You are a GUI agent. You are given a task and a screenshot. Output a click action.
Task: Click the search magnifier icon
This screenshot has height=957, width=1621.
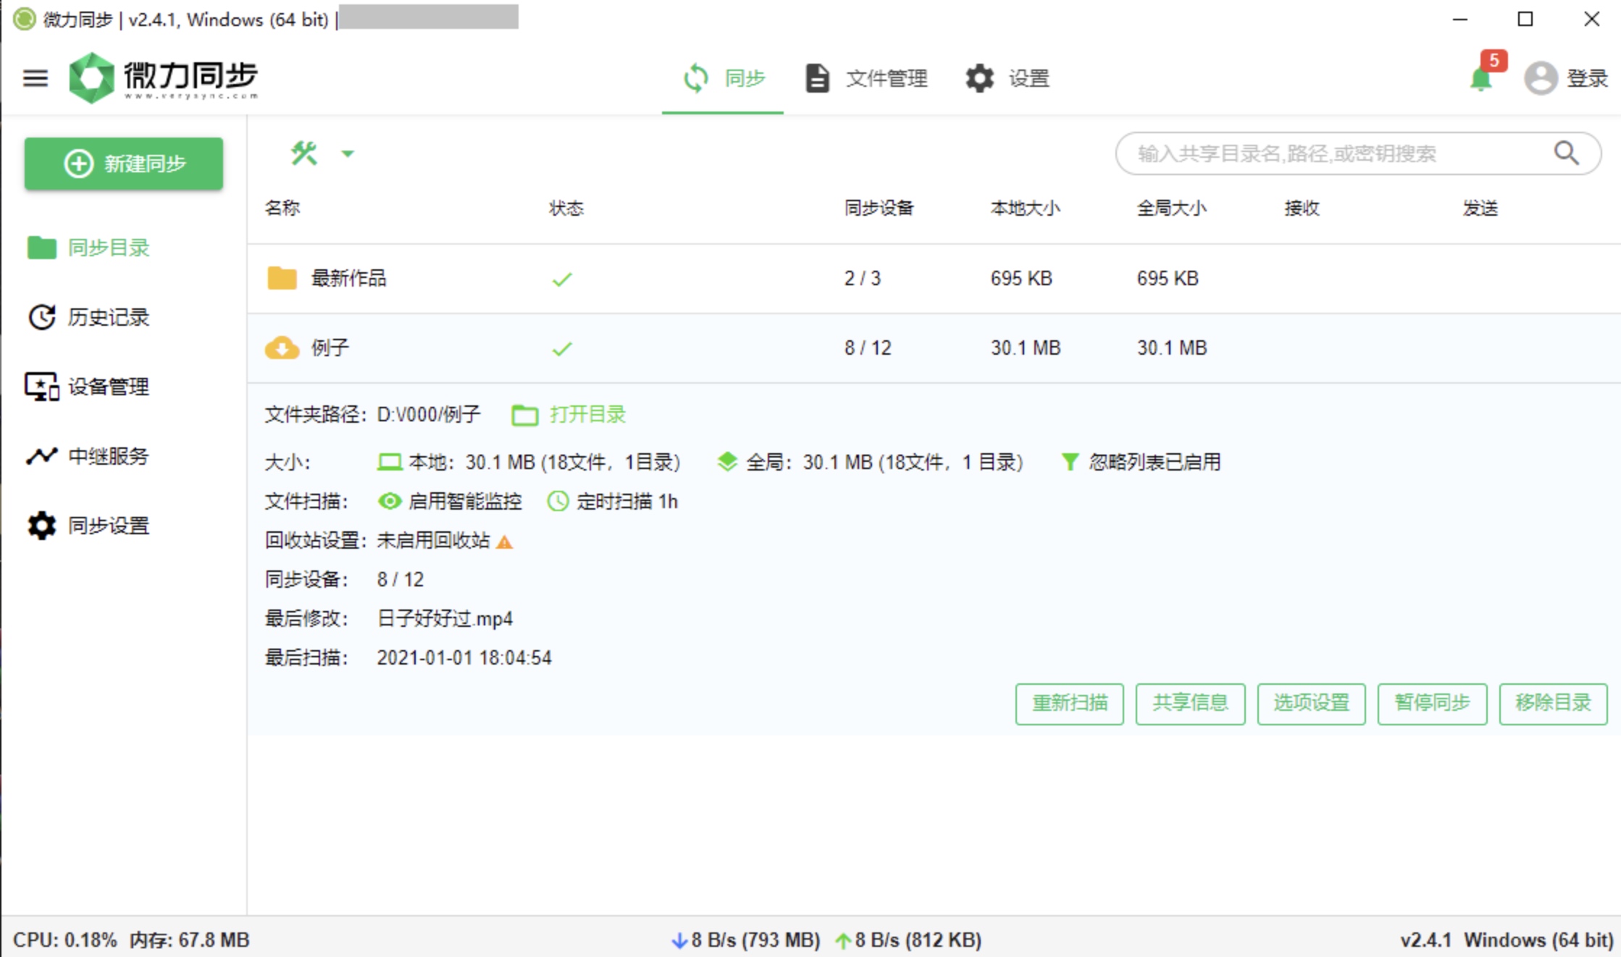(1566, 153)
